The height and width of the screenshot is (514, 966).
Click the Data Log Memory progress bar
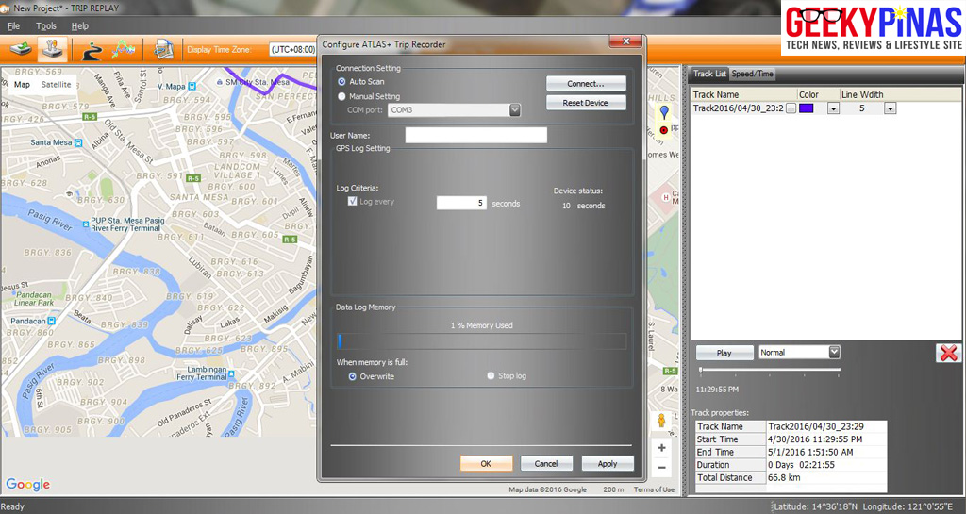coord(482,341)
